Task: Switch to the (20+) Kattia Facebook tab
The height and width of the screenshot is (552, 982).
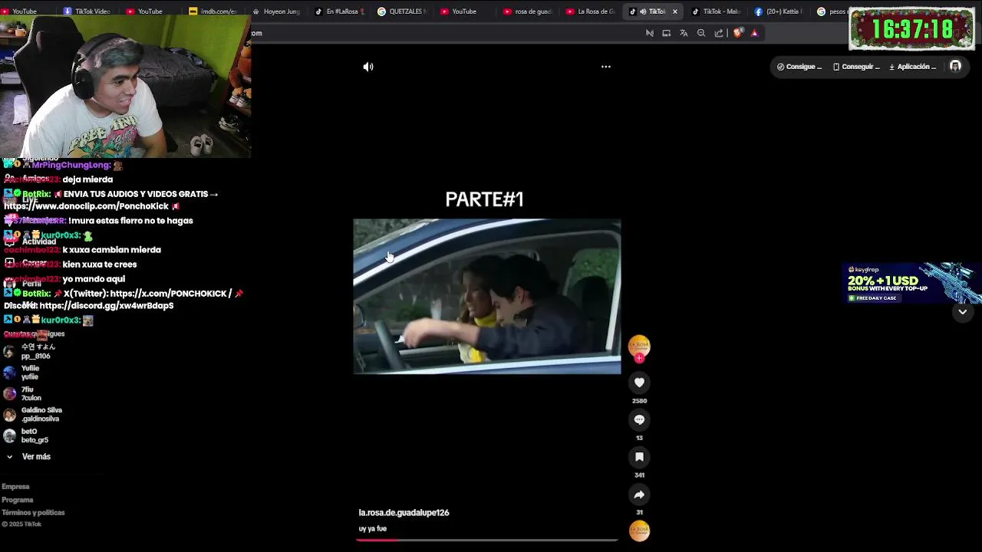Action: pyautogui.click(x=779, y=11)
